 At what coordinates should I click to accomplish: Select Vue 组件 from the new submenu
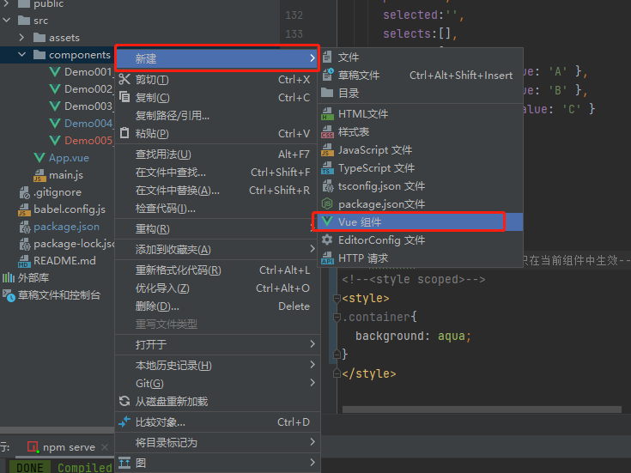tap(419, 221)
